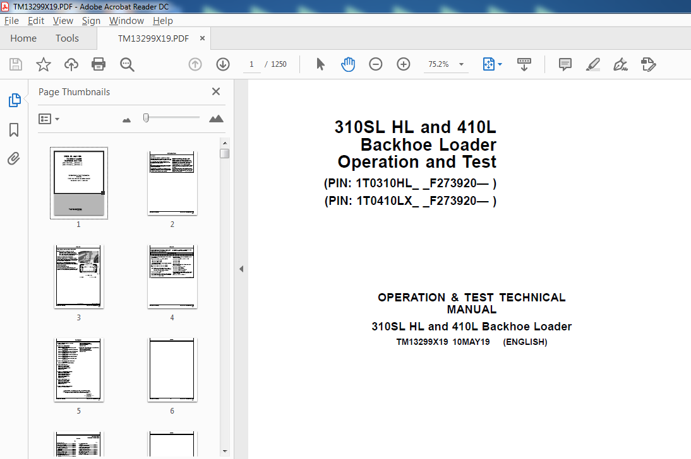Select page 6 thumbnail

coord(172,369)
